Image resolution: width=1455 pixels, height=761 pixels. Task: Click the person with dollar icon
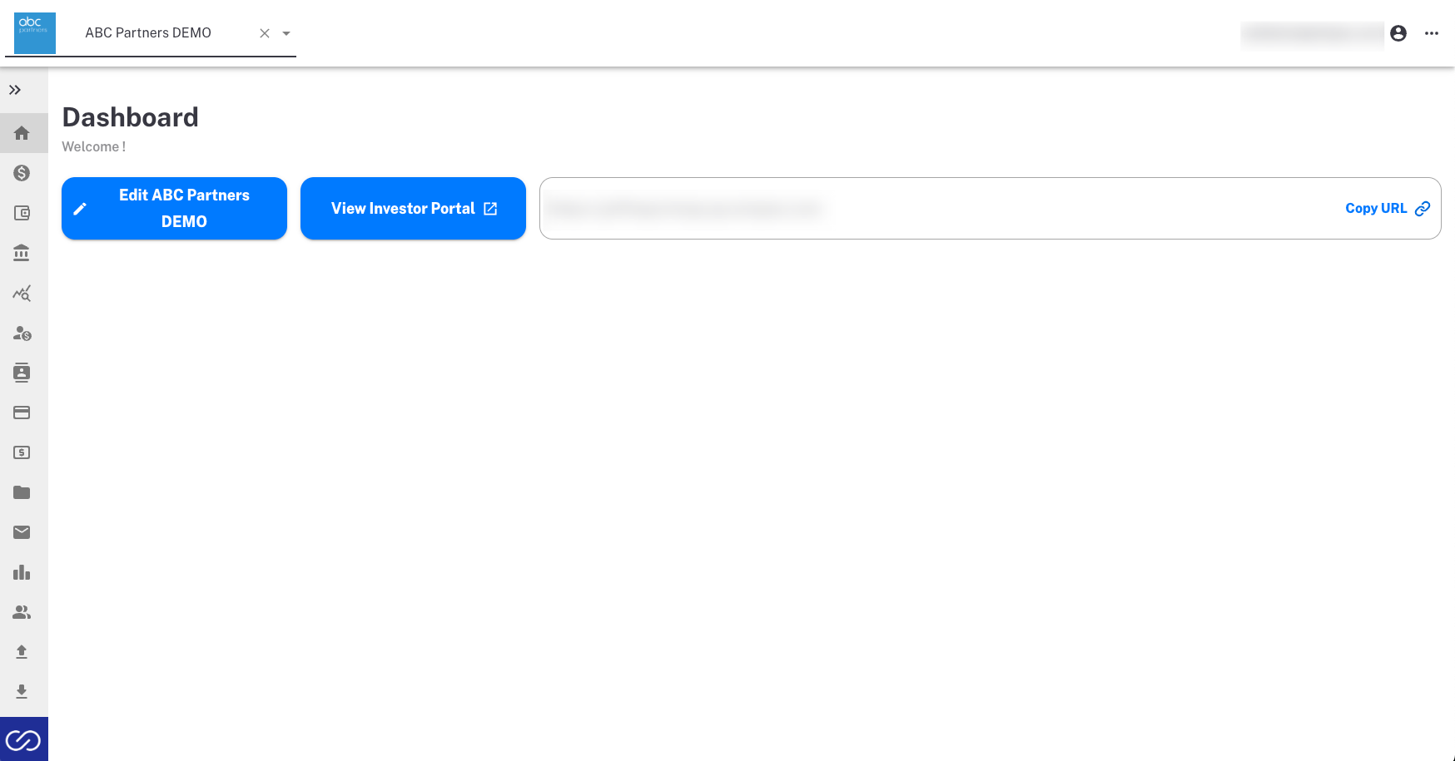22,333
